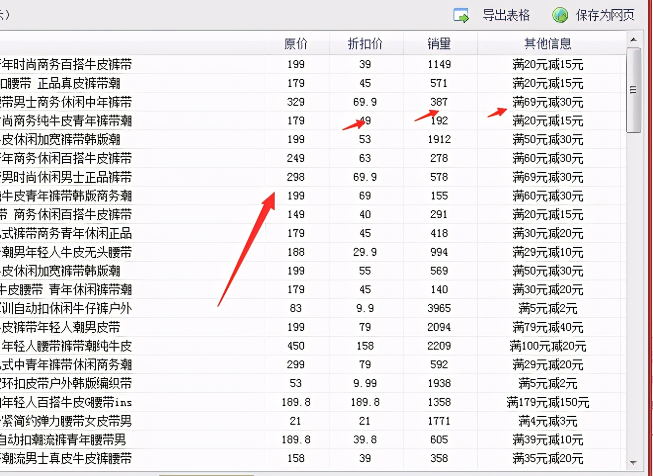
Task: Click the sales cell 1912
Action: (x=440, y=140)
